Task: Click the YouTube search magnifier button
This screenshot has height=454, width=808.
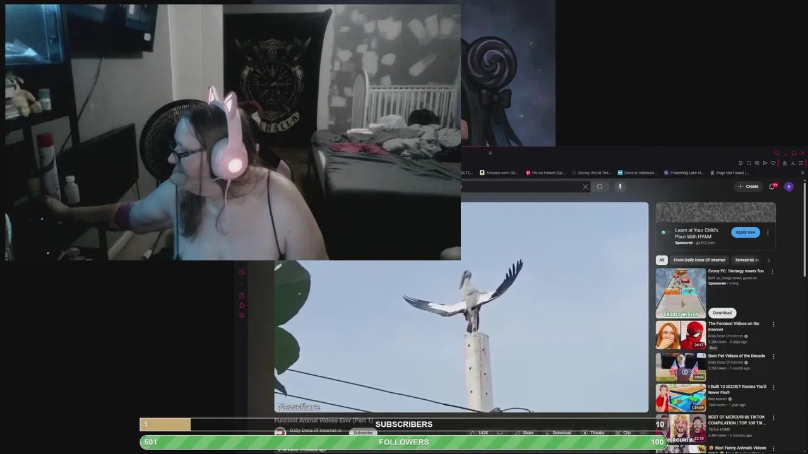Action: click(600, 187)
